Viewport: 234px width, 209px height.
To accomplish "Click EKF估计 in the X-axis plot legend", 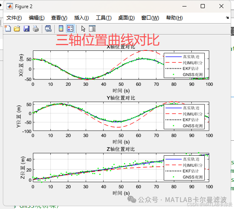I will coord(191,69).
